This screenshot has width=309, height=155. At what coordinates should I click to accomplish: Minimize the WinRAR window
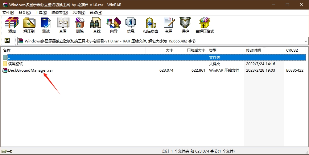click(273, 5)
